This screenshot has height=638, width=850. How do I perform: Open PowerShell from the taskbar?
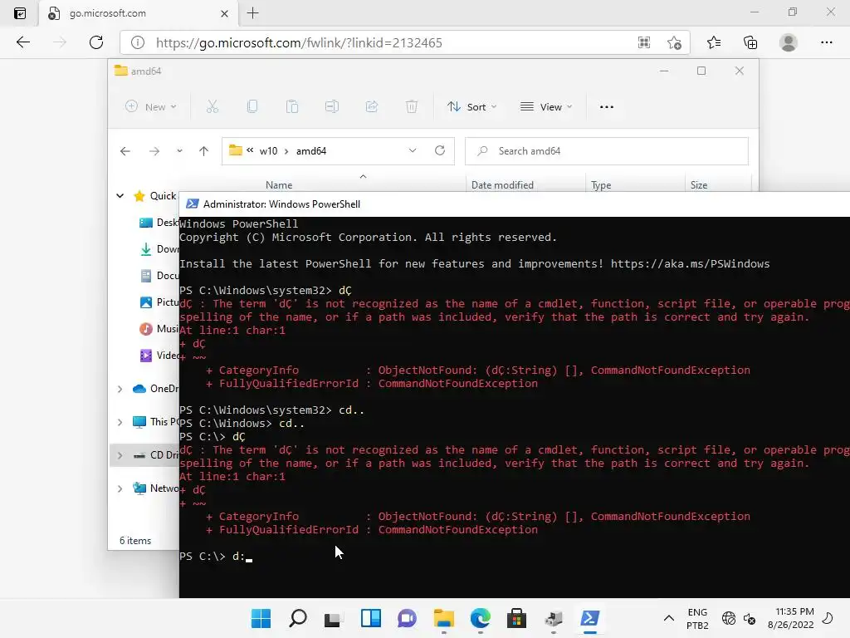pos(590,618)
